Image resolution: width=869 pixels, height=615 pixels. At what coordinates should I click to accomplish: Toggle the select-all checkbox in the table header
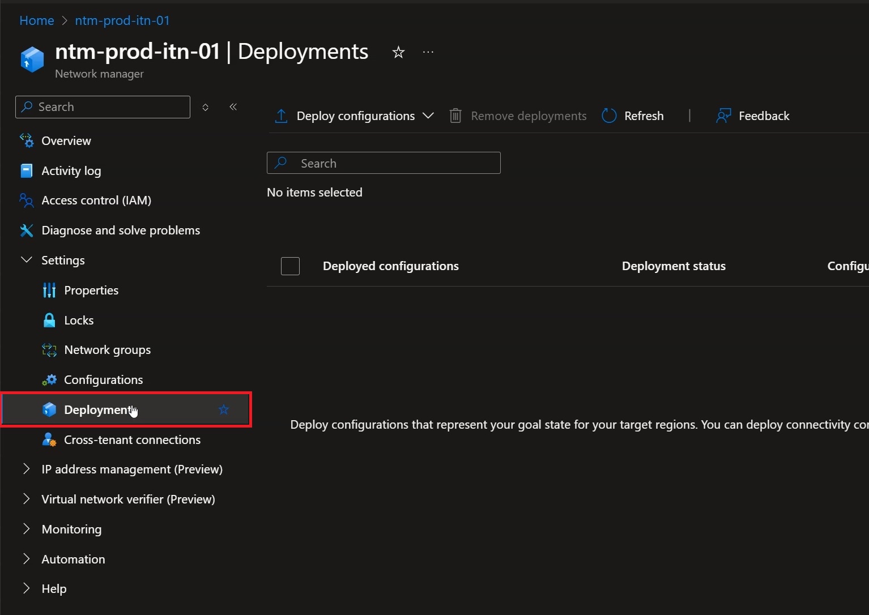(x=290, y=266)
